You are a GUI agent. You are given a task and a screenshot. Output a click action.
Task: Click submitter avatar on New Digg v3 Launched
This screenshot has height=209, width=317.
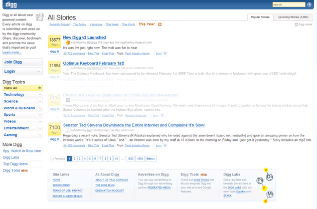pos(68,43)
